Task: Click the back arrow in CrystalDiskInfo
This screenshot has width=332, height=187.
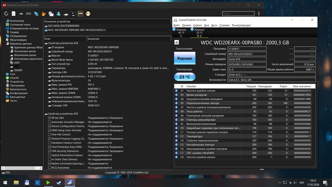Action: coord(177,42)
